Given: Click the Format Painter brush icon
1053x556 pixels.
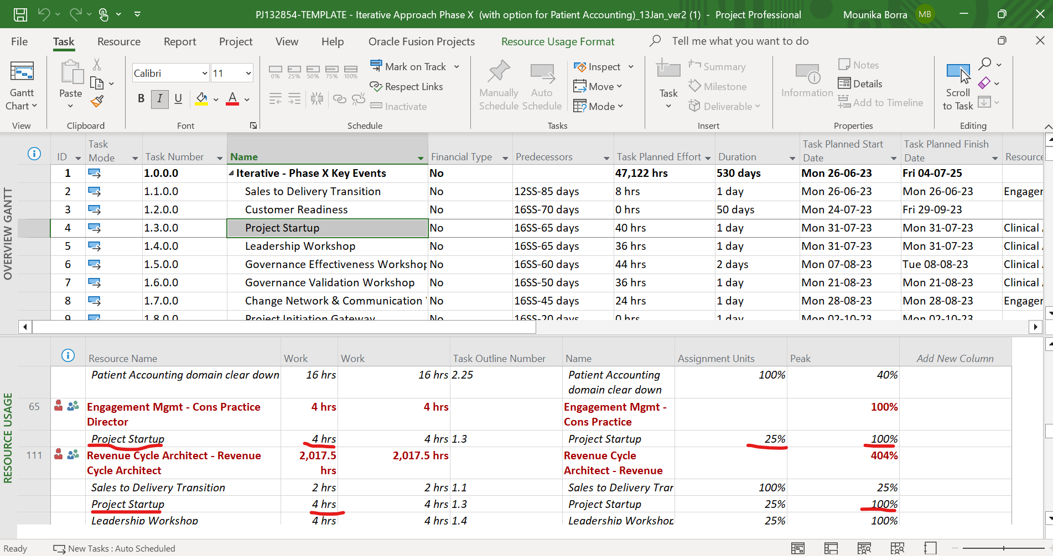Looking at the screenshot, I should coord(97,101).
